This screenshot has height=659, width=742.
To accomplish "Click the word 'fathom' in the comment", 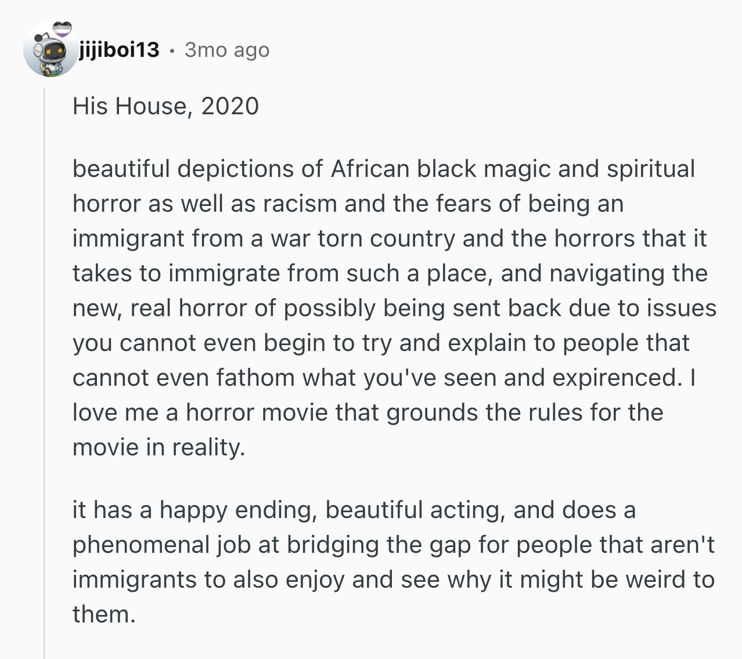I will tap(255, 378).
